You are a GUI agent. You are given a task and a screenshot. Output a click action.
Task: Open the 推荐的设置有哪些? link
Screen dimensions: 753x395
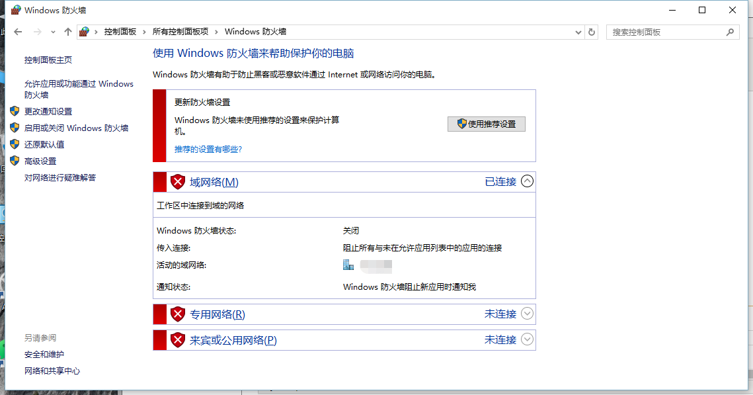[208, 150]
